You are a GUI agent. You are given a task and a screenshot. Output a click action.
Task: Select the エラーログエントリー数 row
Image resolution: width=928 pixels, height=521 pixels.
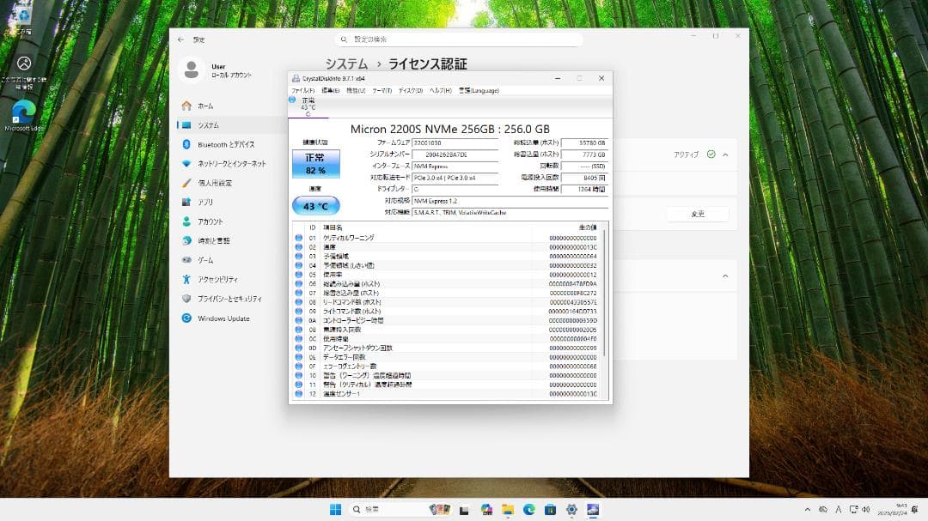[x=447, y=366]
